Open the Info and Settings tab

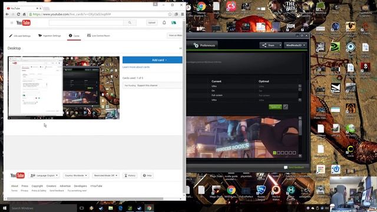coord(19,36)
